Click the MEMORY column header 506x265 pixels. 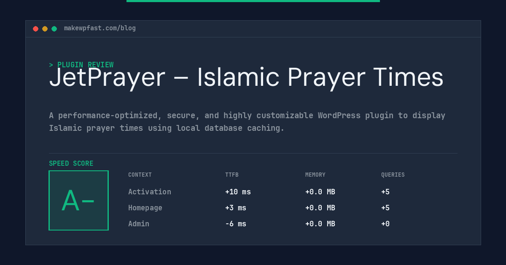315,175
